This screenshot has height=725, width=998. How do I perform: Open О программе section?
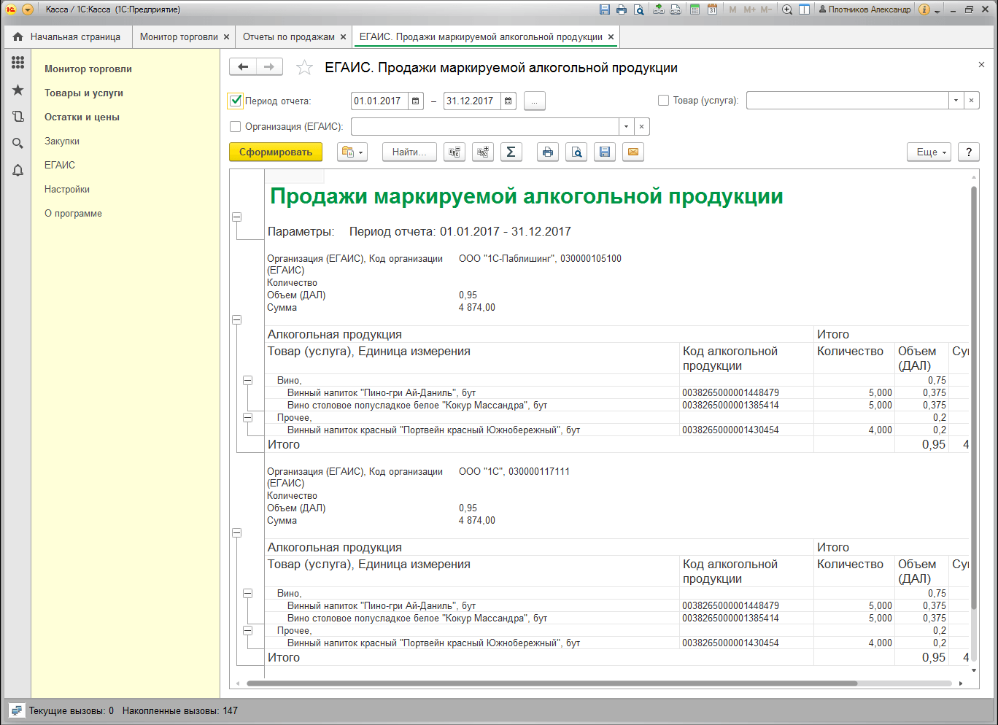coord(73,213)
